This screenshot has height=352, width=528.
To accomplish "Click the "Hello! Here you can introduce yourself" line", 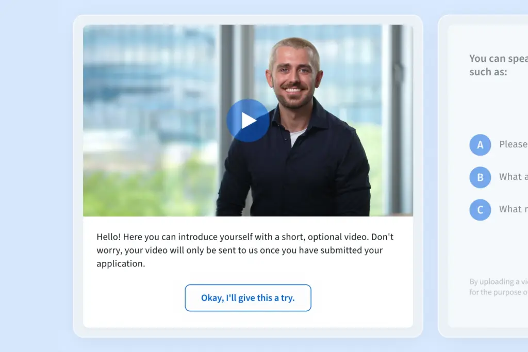I will click(x=245, y=237).
